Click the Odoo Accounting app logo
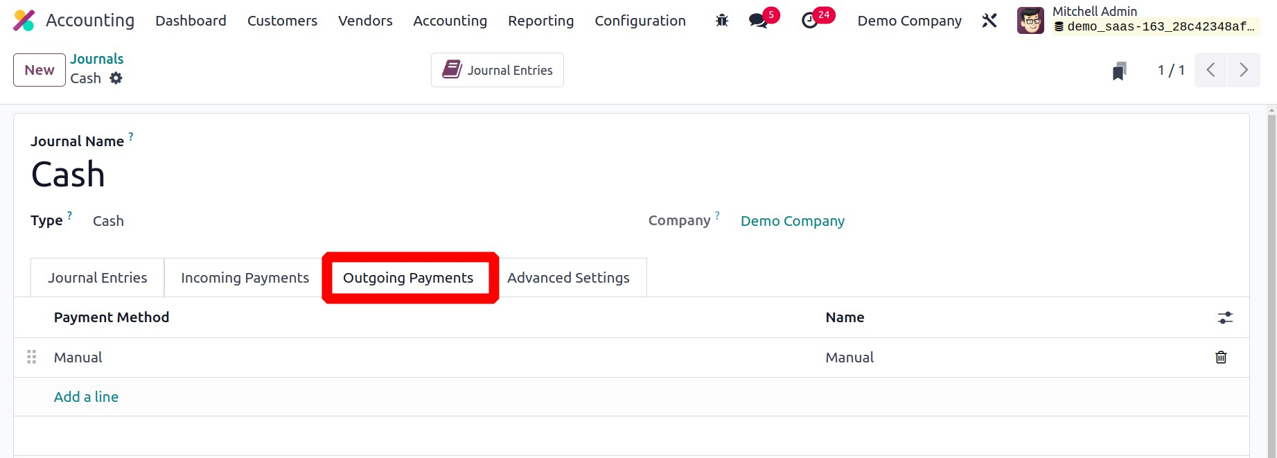The image size is (1277, 458). [x=24, y=21]
